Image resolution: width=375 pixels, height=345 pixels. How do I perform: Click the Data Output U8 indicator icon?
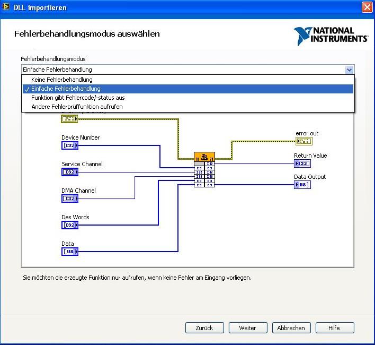pos(302,185)
